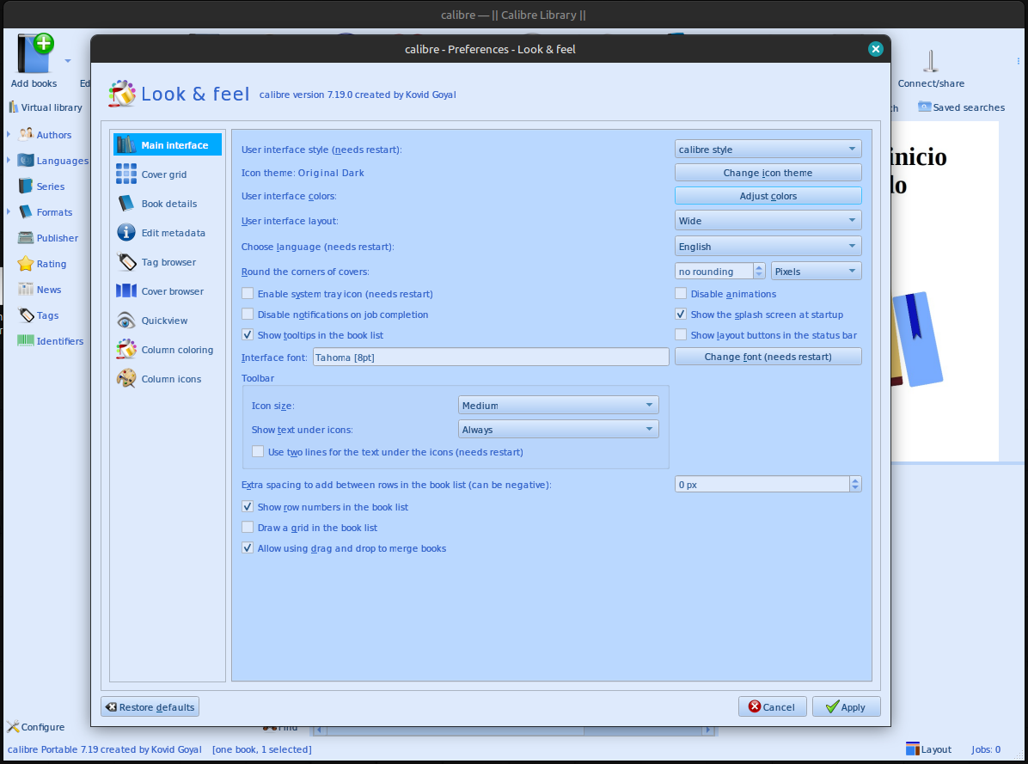Click the Cancel button
1028x764 pixels.
coord(773,707)
